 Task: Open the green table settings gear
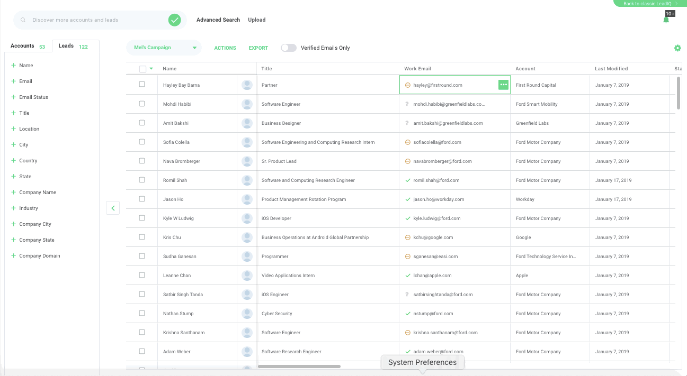pyautogui.click(x=677, y=48)
